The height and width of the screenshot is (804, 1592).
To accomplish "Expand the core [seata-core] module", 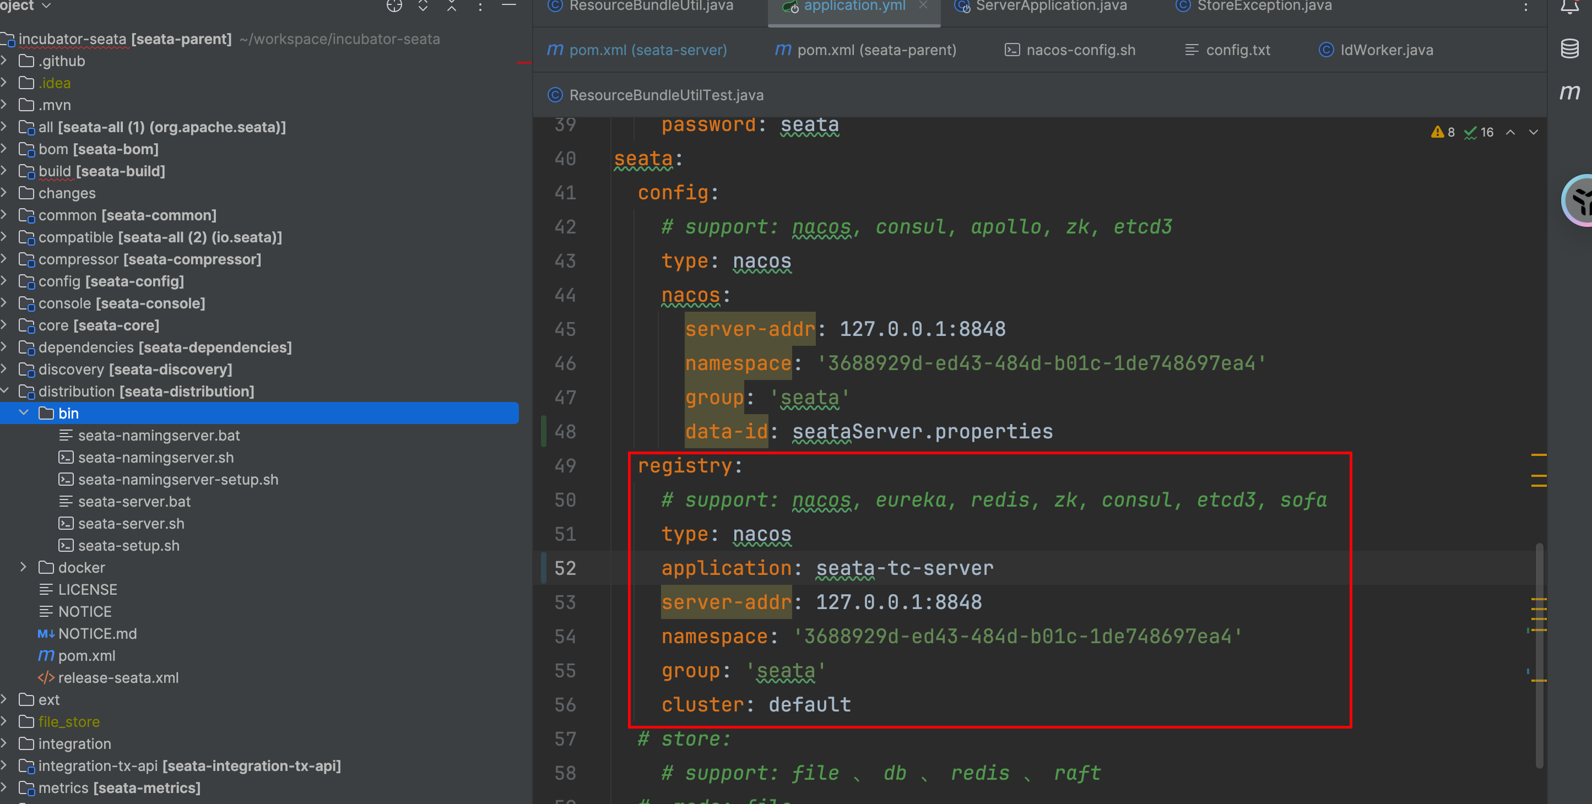I will [x=4, y=325].
